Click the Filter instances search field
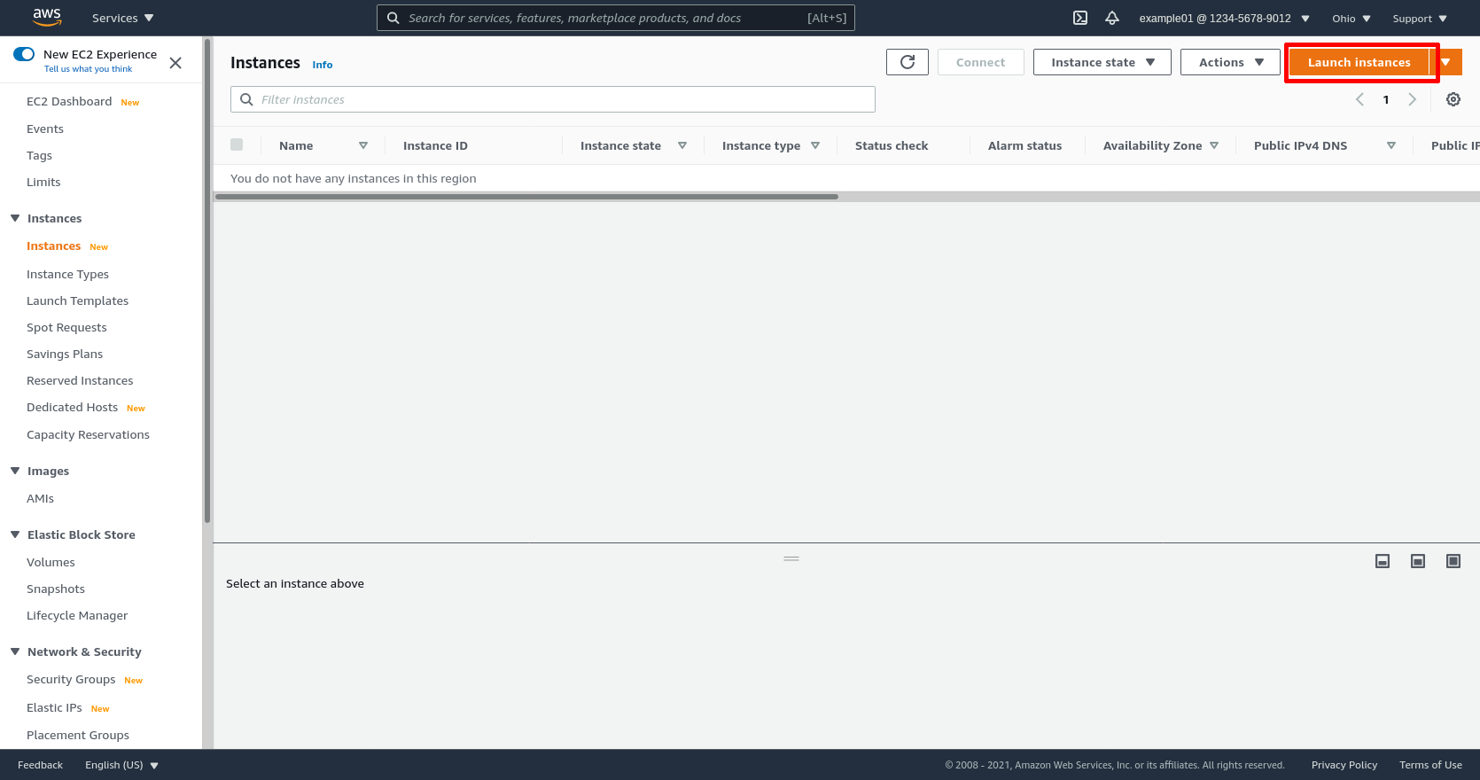Viewport: 1480px width, 780px height. coord(553,99)
